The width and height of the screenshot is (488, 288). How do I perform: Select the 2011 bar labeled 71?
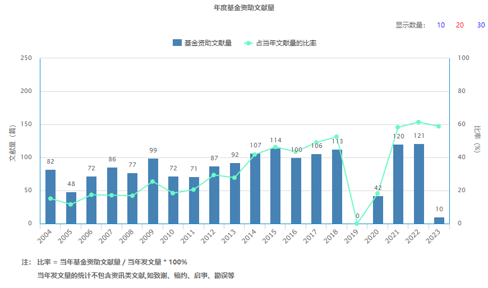[x=194, y=200]
